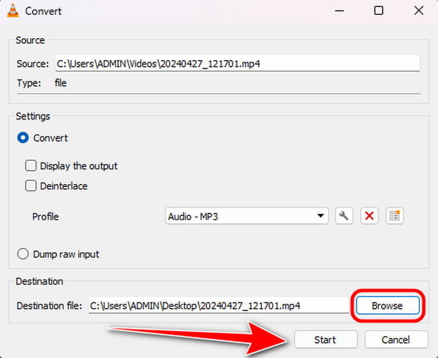Click the Source path field
This screenshot has width=438, height=358.
click(237, 63)
